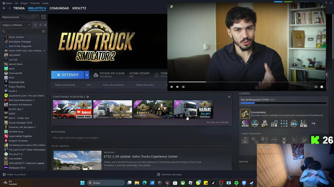Show the +9 more achievements
Viewport: 334px width, 187px height.
[x=313, y=123]
